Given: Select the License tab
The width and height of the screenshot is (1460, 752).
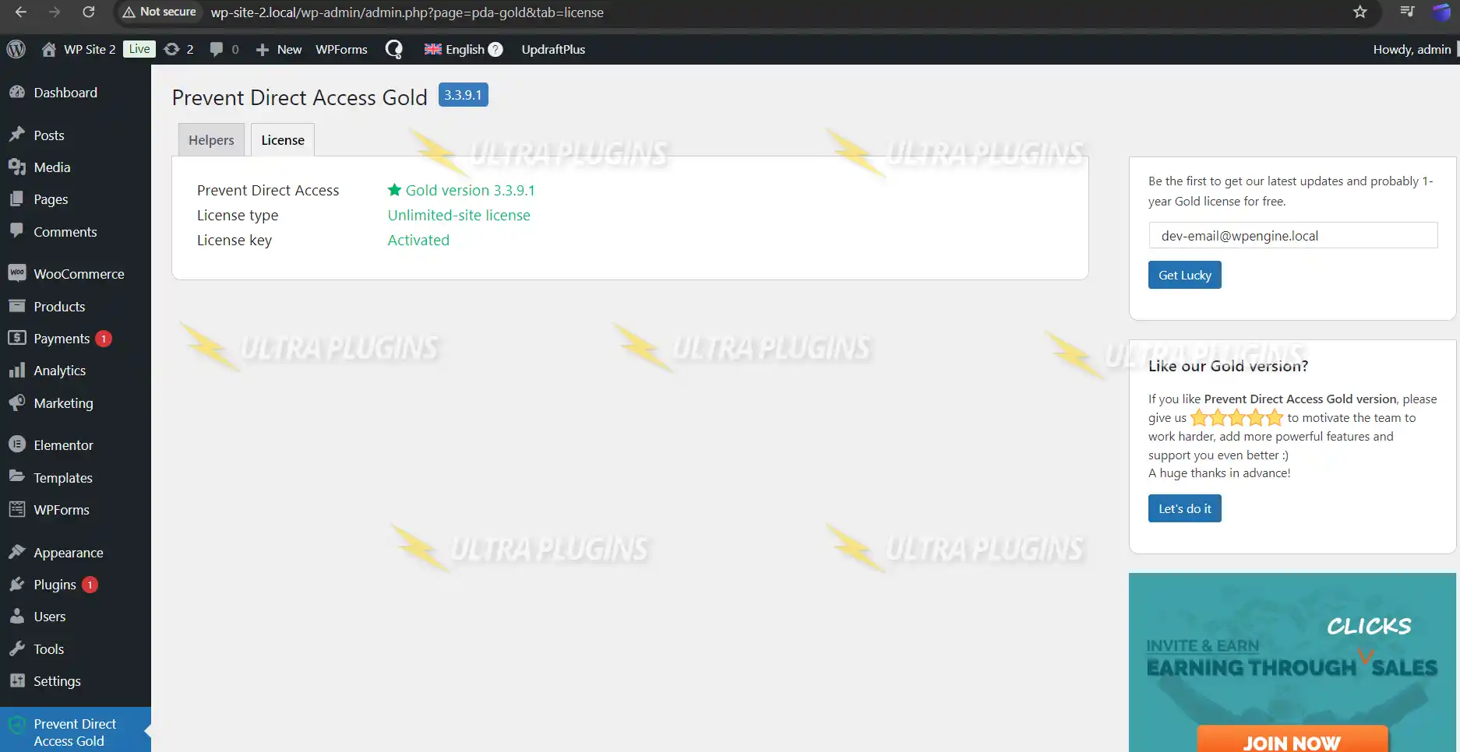Looking at the screenshot, I should click(283, 140).
